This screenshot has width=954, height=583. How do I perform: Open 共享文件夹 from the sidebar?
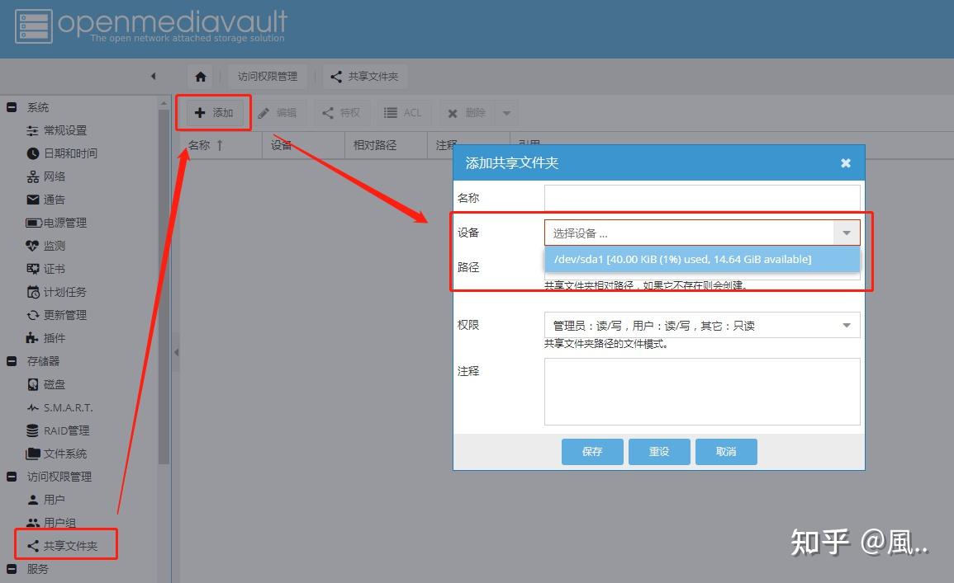point(71,544)
